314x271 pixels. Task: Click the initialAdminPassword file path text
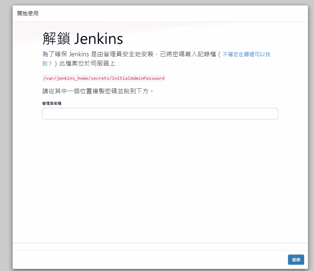pos(104,78)
